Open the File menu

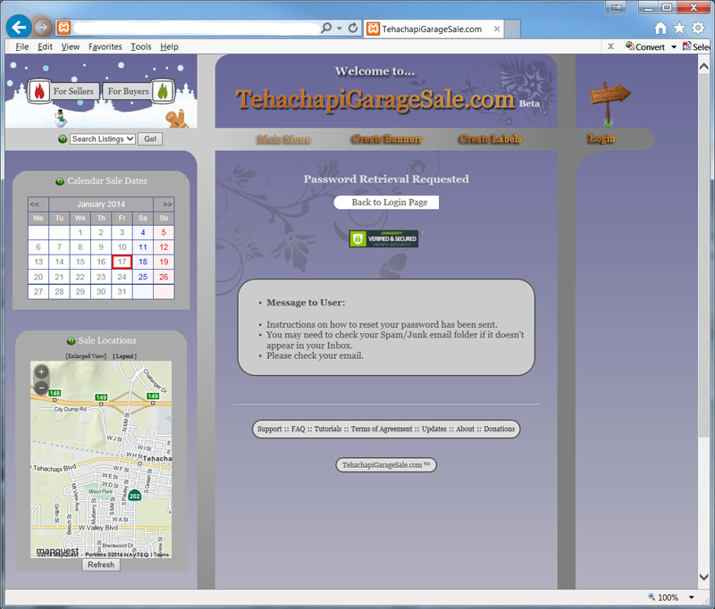click(21, 46)
